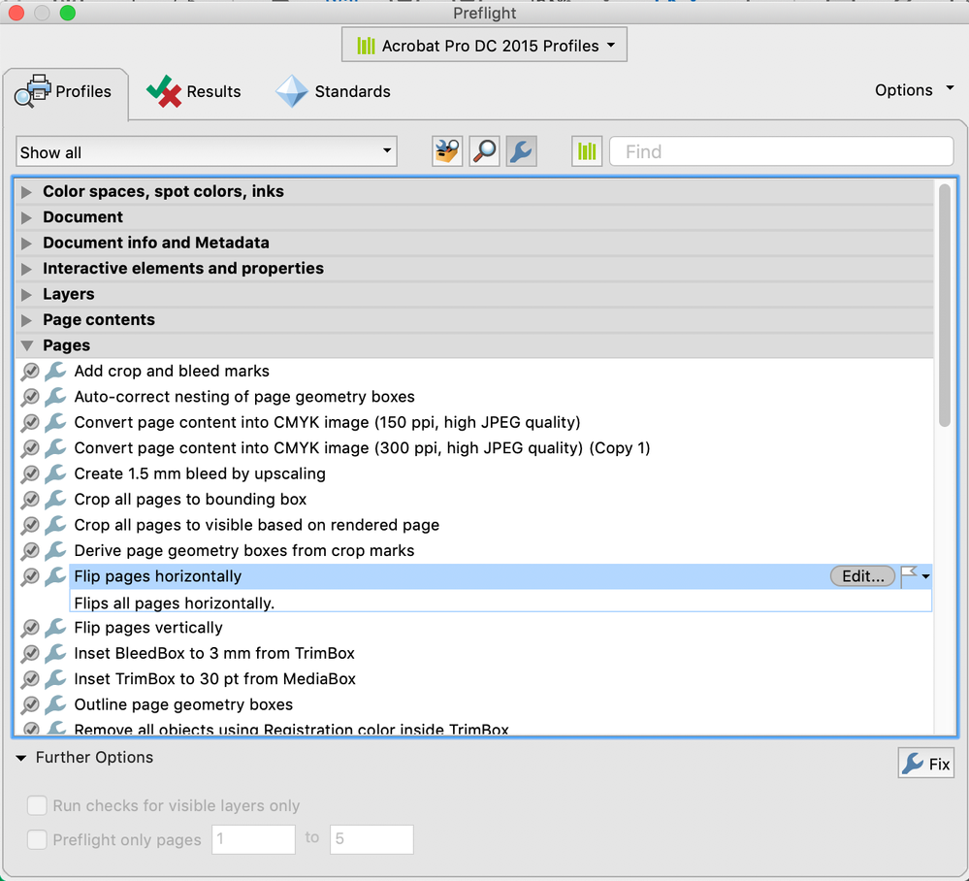Select Crop all pages to visible based on rendered page

(256, 525)
